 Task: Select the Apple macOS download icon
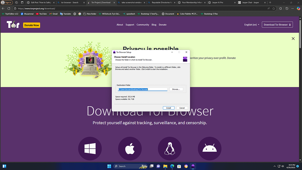[x=130, y=148]
